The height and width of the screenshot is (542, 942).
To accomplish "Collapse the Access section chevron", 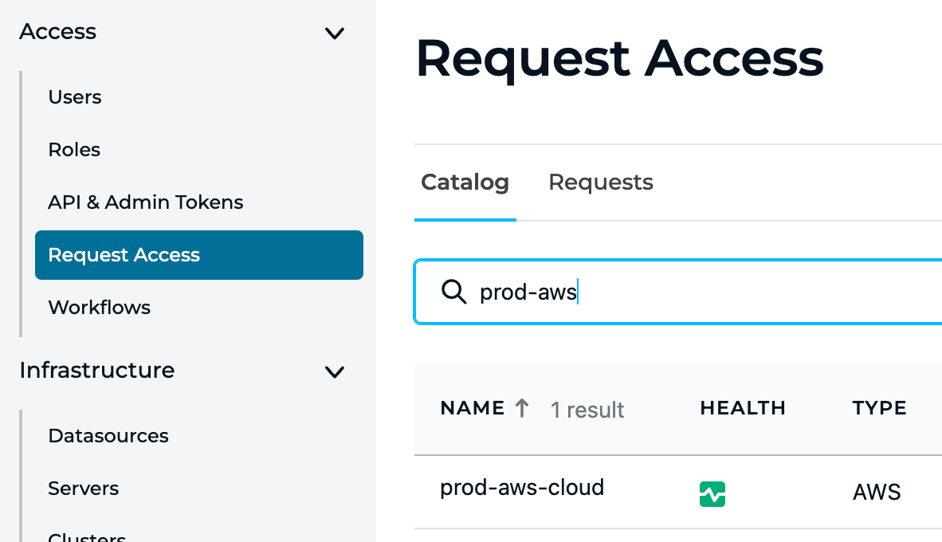I will pyautogui.click(x=335, y=33).
